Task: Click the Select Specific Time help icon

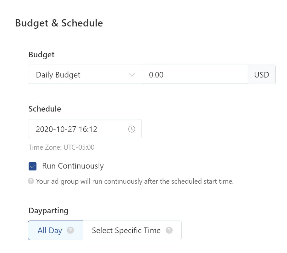Action: click(169, 230)
